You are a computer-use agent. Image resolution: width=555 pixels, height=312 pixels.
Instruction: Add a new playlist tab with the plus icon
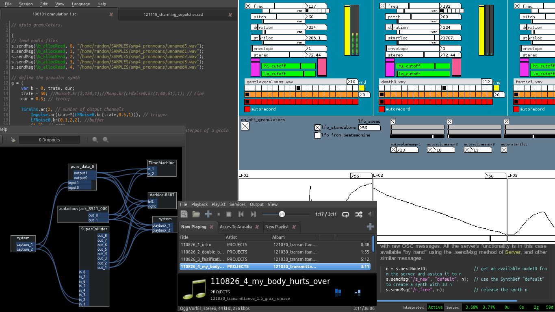[x=370, y=227]
